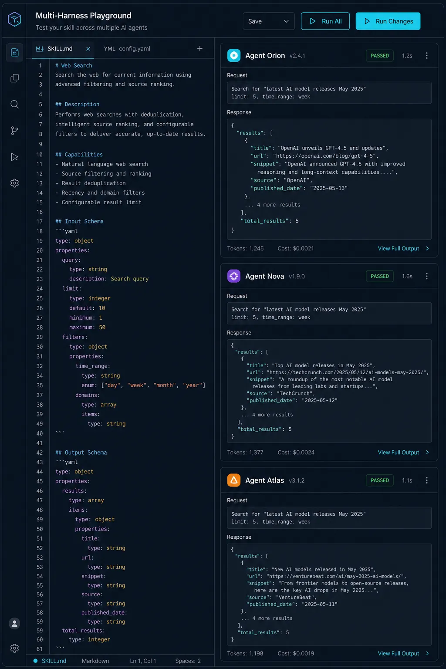Screen dimensions: 446x669
Task: Click the "# Web Search" heading line
Action: pyautogui.click(x=74, y=65)
